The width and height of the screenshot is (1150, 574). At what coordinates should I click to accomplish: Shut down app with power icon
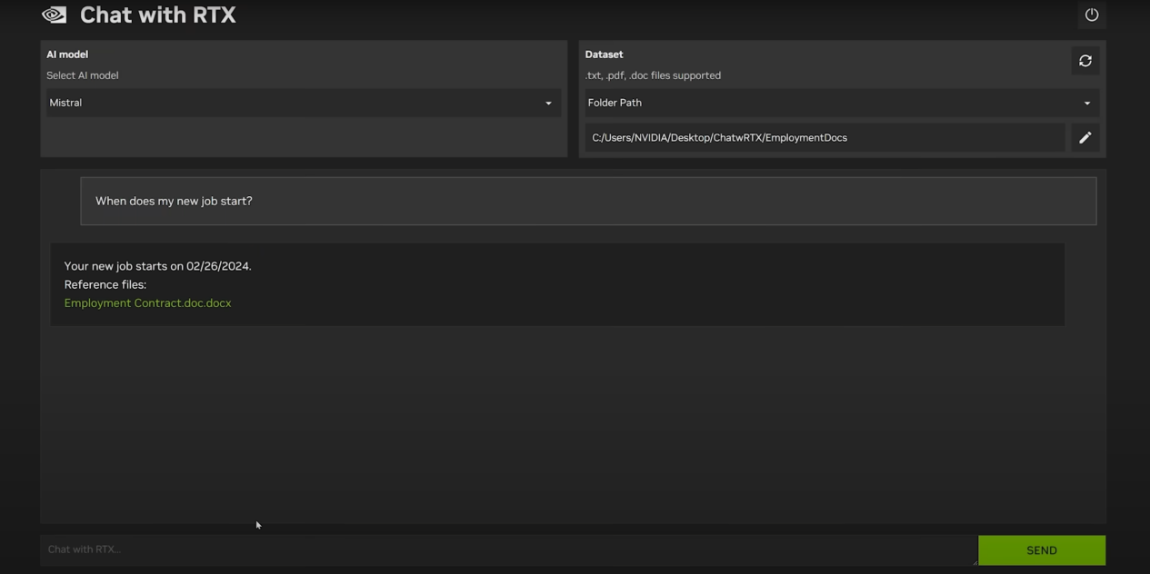pos(1092,15)
